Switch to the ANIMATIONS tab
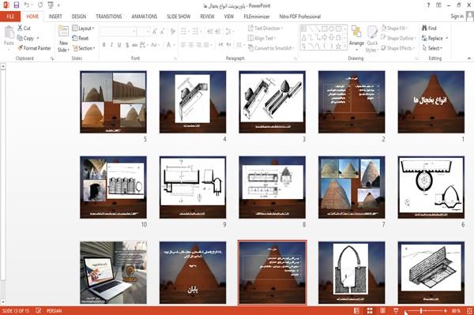This screenshot has width=474, height=315. tap(145, 17)
